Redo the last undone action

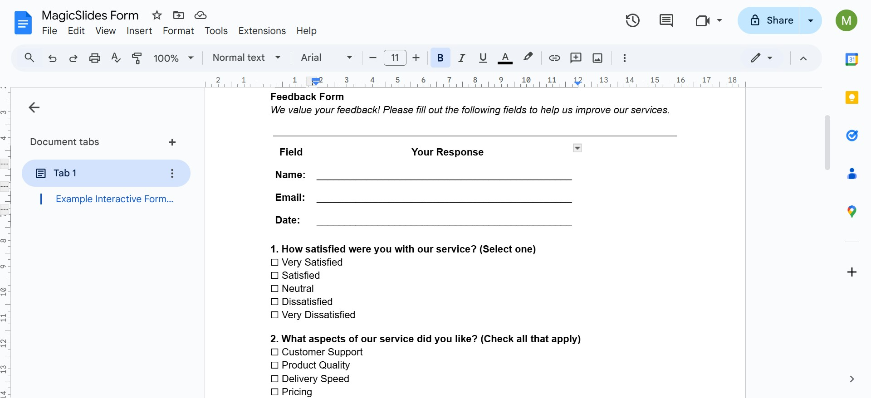pos(73,58)
